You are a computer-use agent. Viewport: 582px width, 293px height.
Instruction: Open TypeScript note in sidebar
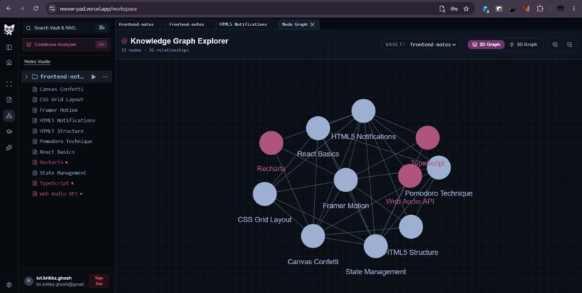pos(54,183)
